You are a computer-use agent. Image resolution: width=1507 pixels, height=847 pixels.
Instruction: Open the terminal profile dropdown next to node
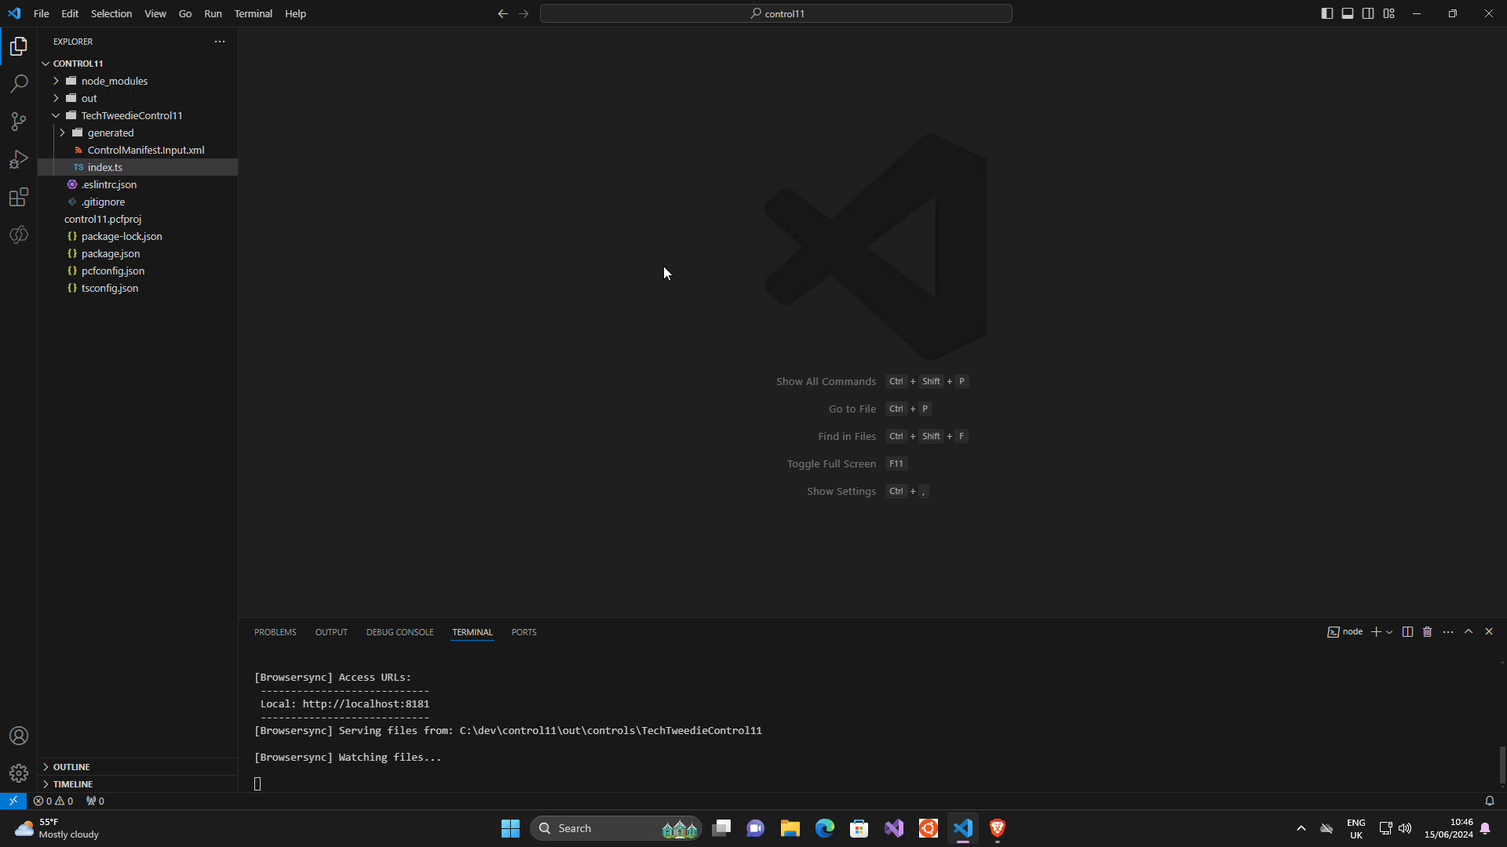[1390, 632]
